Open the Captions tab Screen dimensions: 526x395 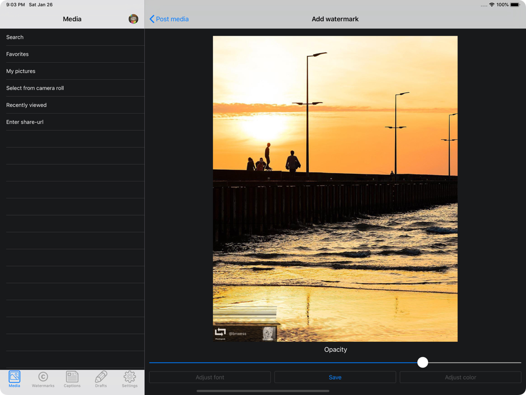click(x=72, y=379)
